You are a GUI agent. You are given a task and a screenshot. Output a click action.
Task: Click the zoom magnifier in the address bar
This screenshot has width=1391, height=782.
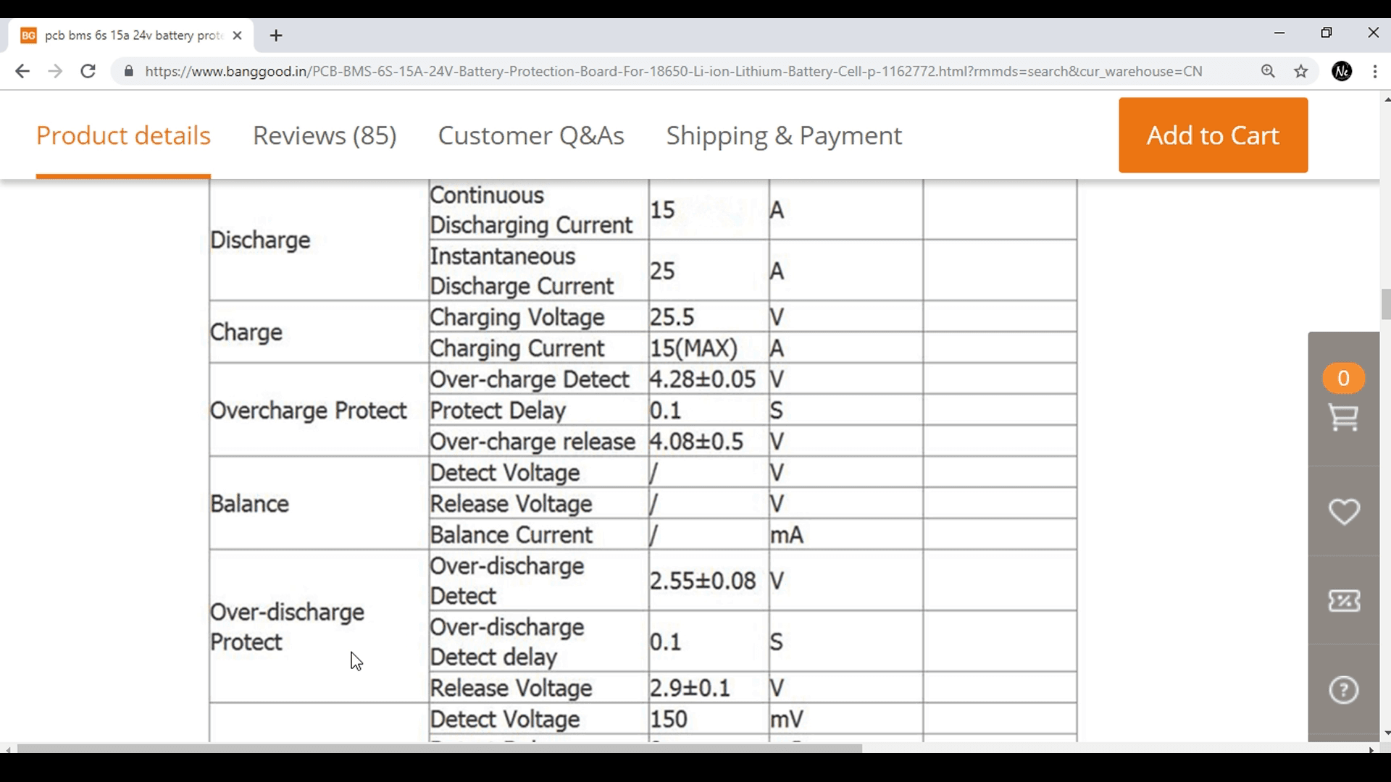tap(1269, 71)
